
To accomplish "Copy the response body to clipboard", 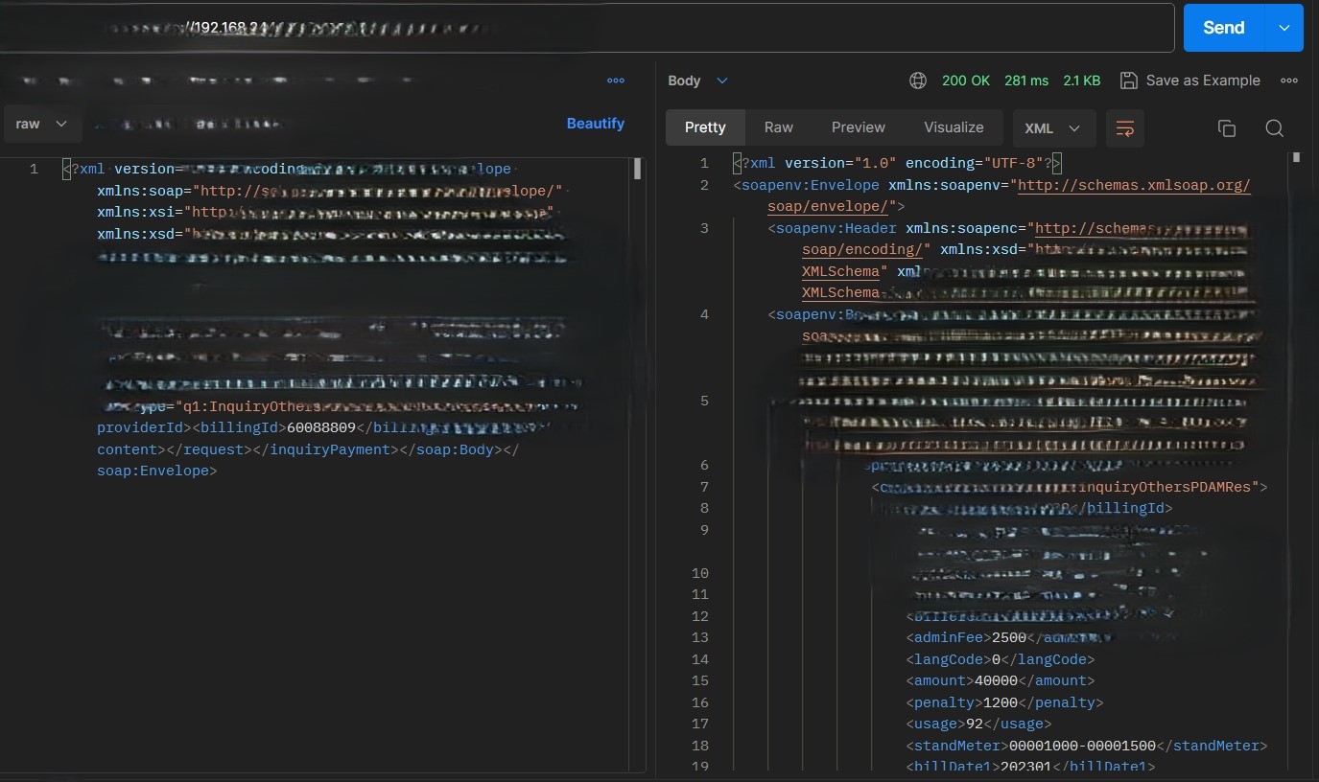I will [1226, 128].
